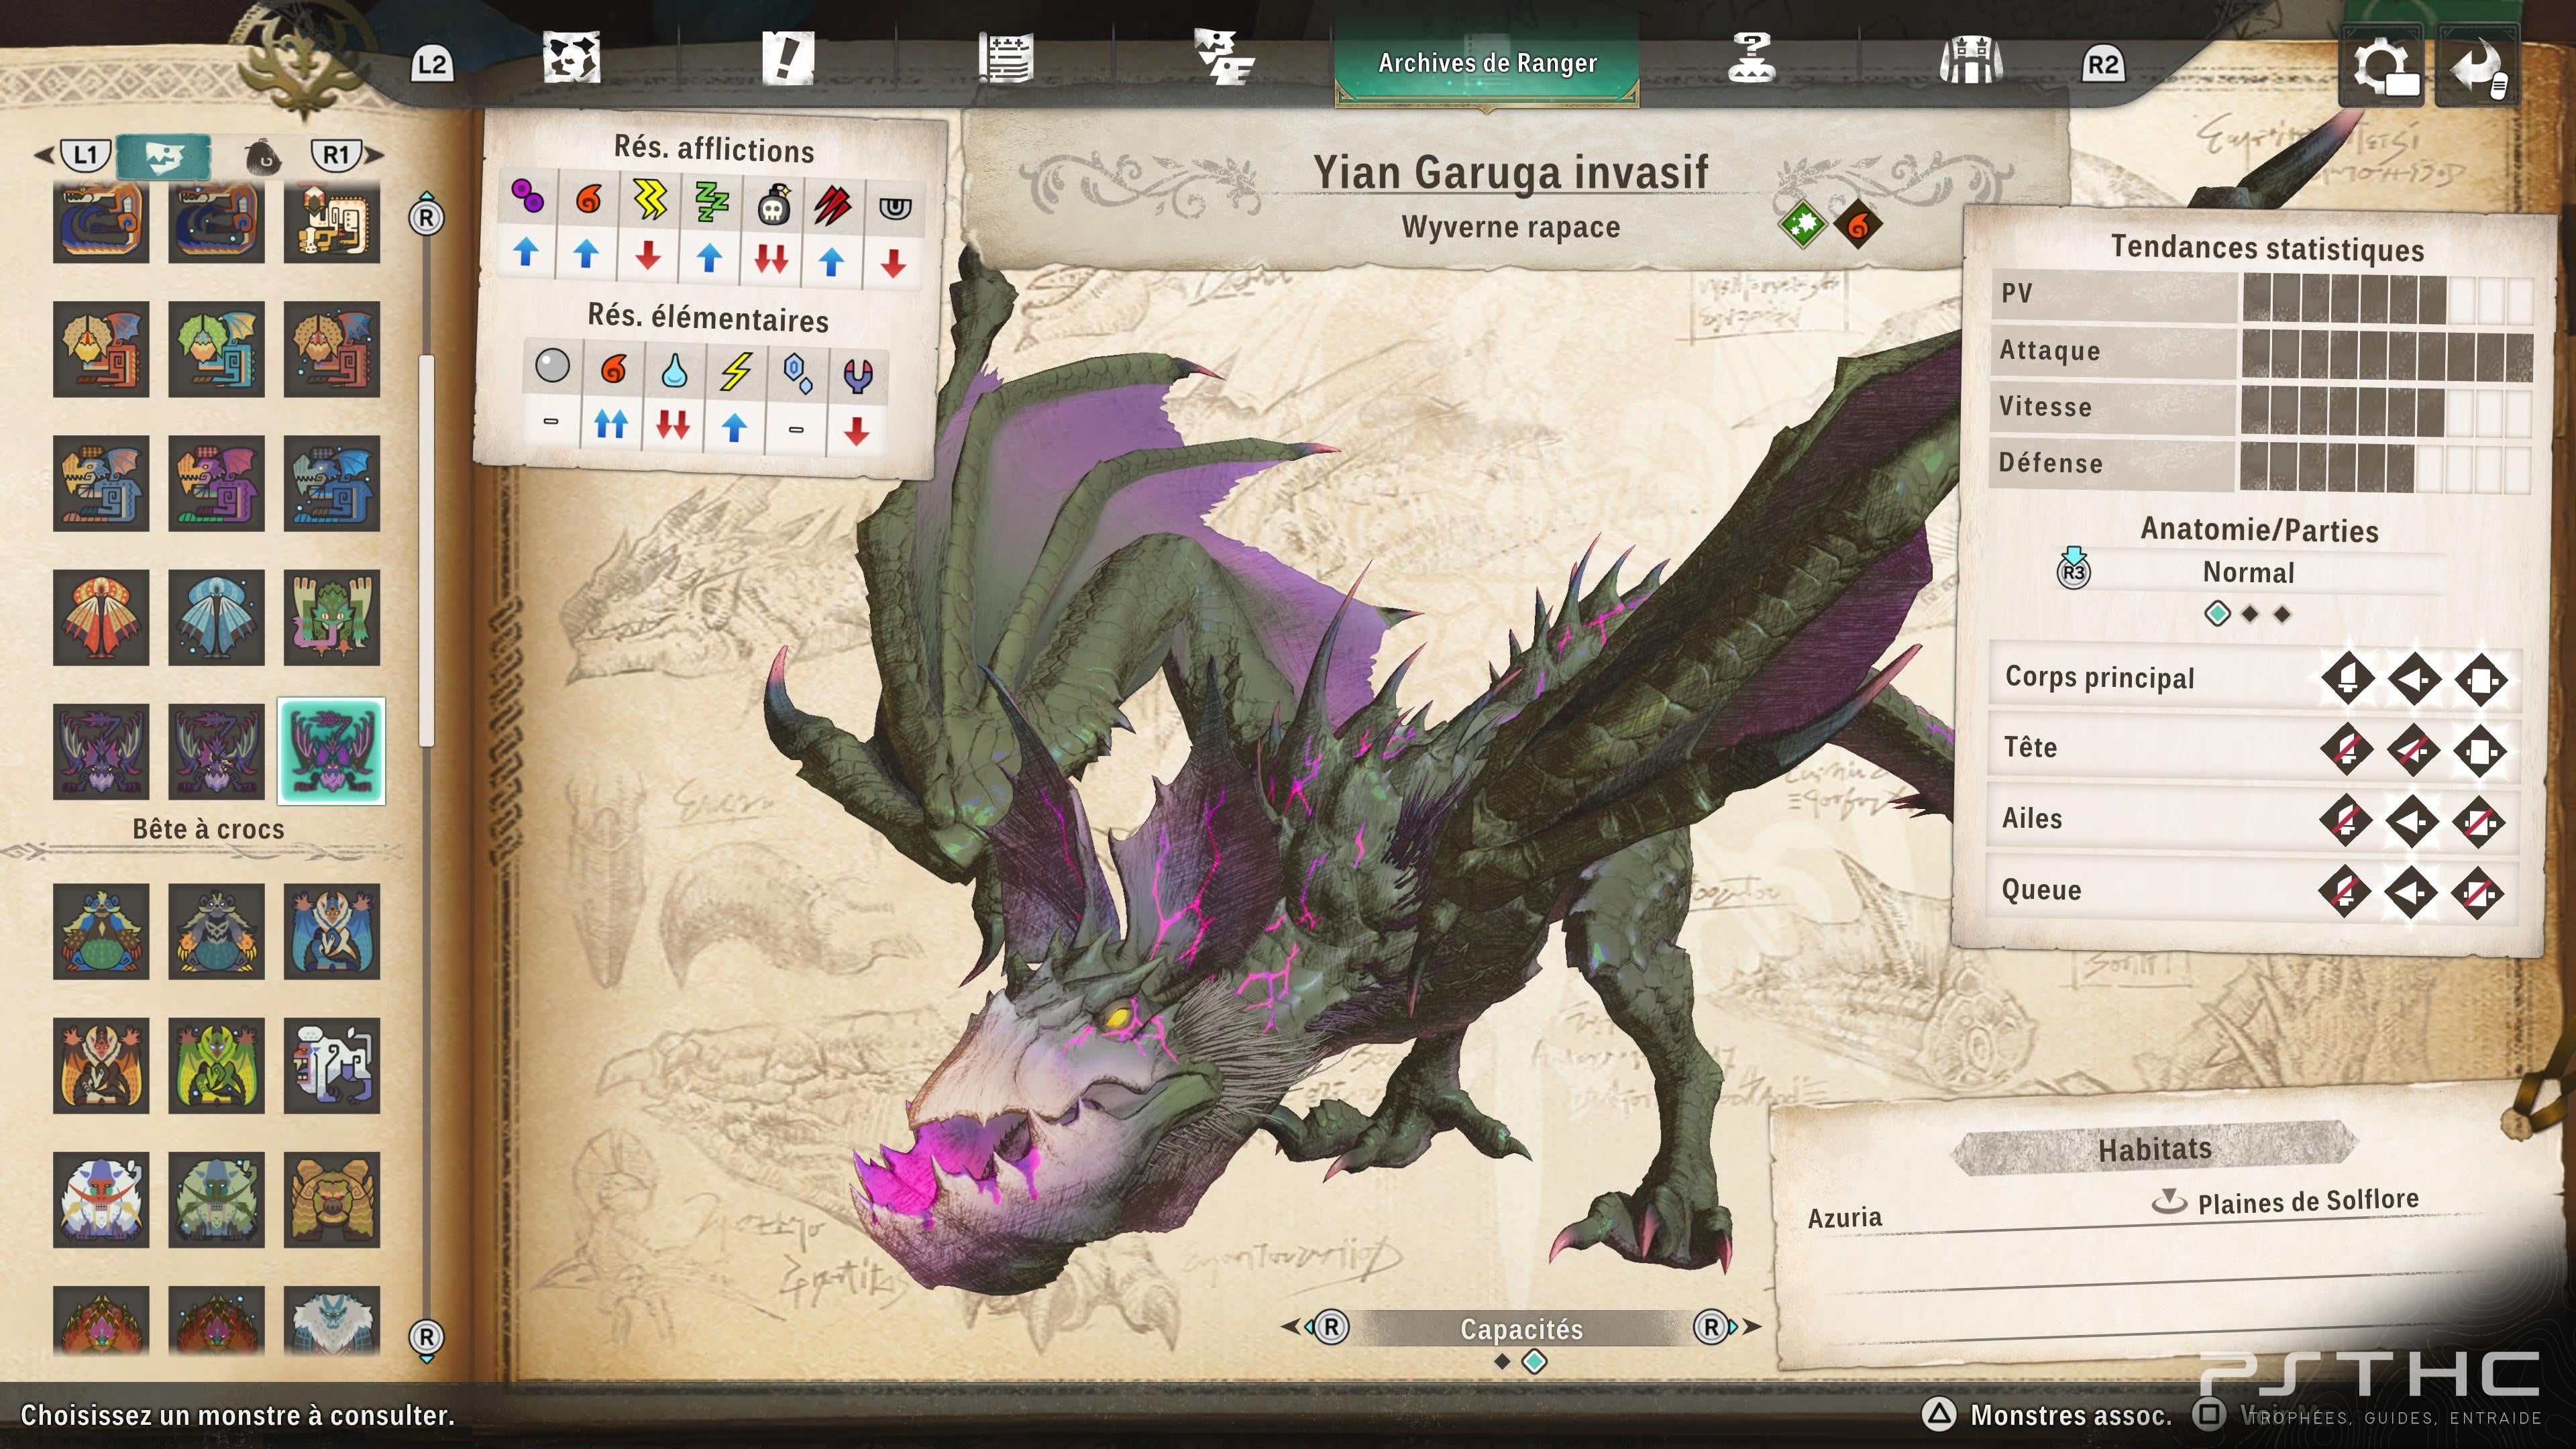Screen dimensions: 2576x1449
Task: Select the teal page dot under Capacités
Action: point(1534,1361)
